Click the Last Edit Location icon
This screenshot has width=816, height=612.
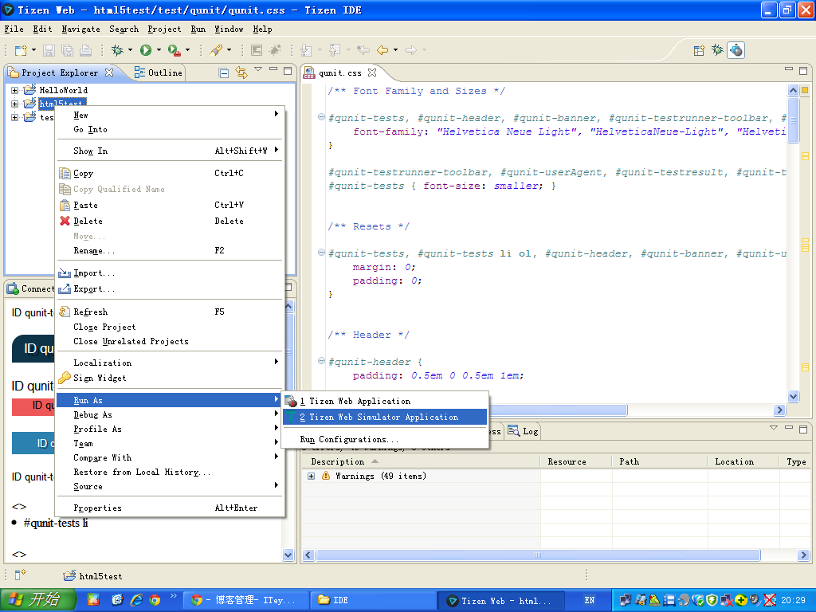tap(363, 50)
